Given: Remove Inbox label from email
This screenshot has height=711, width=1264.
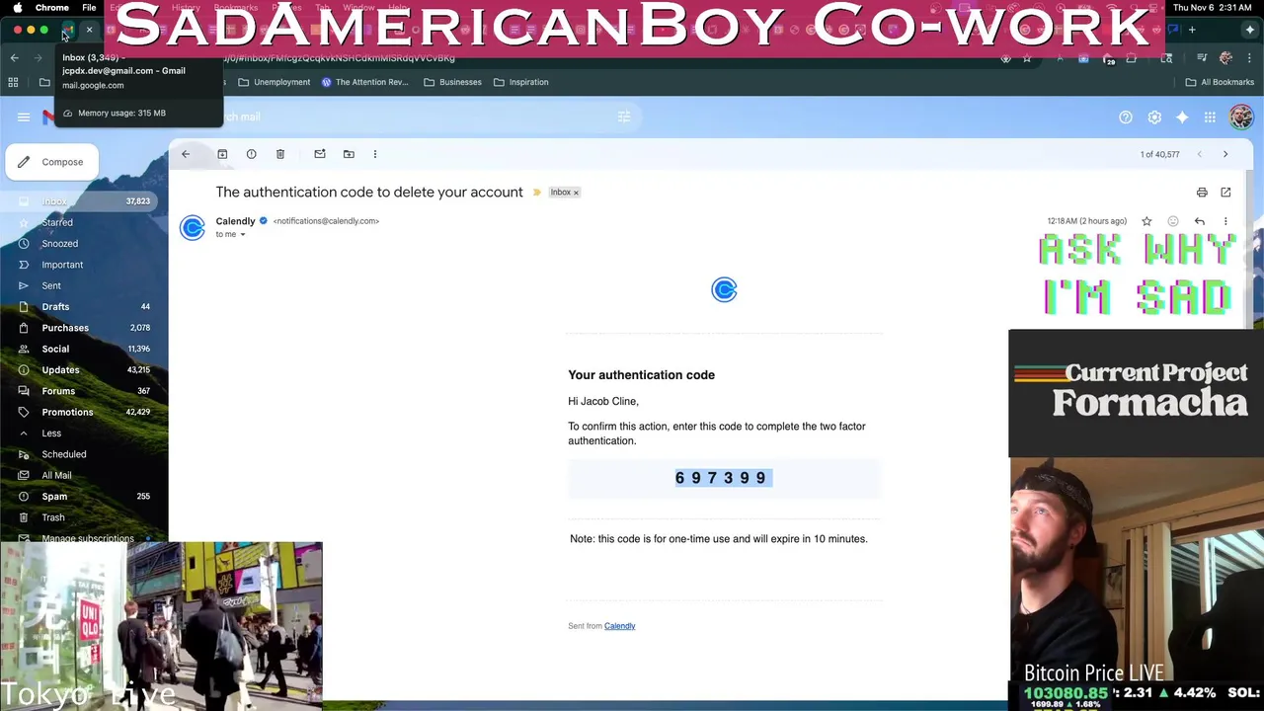Looking at the screenshot, I should (x=576, y=193).
